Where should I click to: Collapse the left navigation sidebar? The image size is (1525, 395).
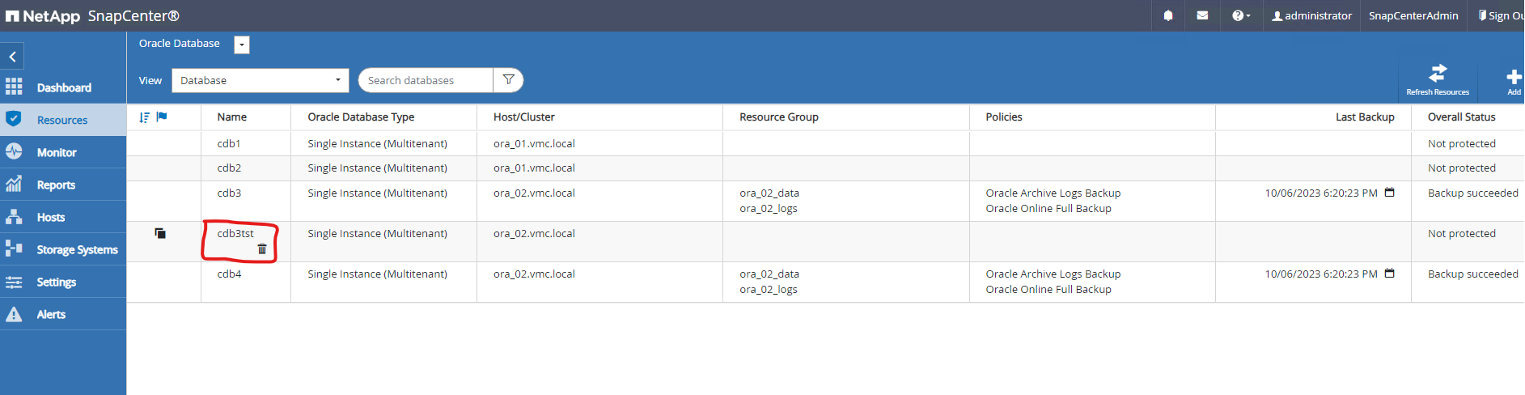pyautogui.click(x=12, y=57)
